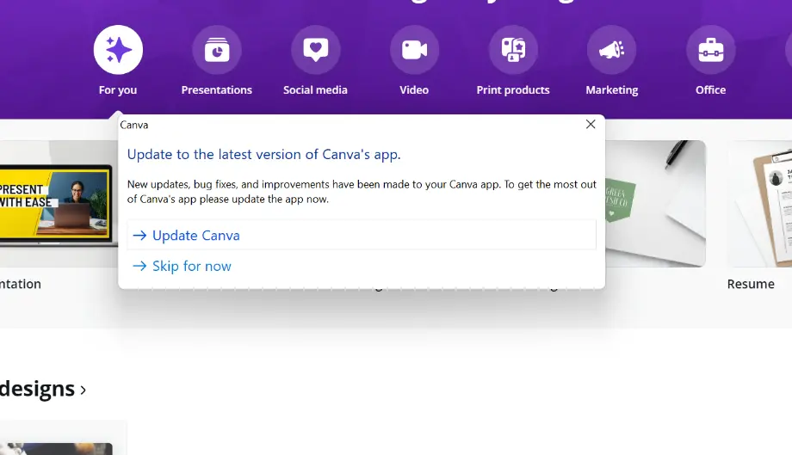The width and height of the screenshot is (792, 455).
Task: Click the Social media label
Action: 315,89
